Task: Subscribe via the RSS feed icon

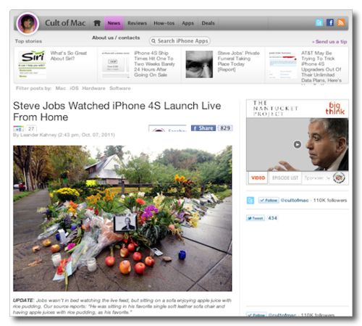Action: [341, 22]
